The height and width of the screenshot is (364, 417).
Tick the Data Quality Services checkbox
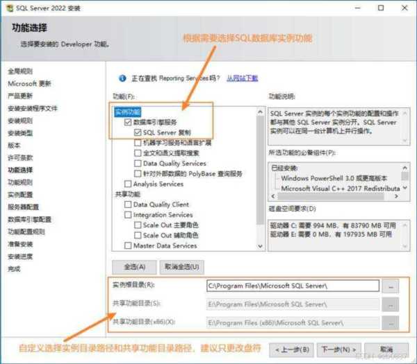pos(138,164)
